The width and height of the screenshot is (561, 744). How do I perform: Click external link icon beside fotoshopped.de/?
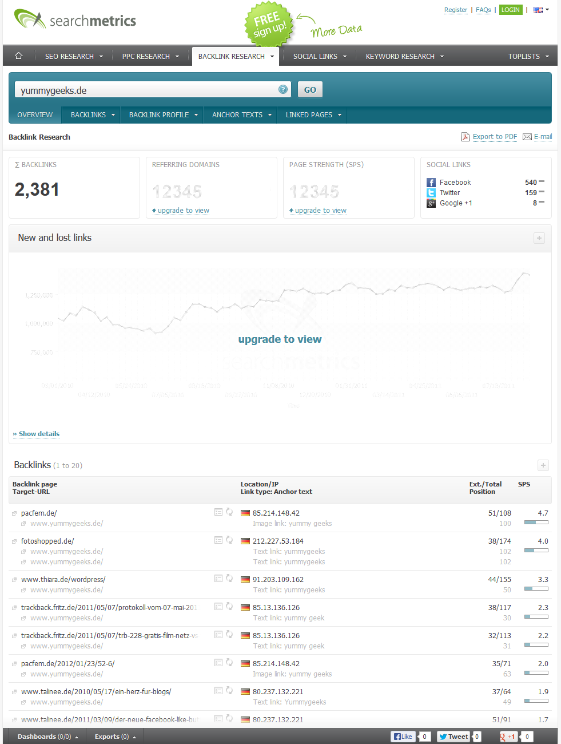pyautogui.click(x=14, y=541)
